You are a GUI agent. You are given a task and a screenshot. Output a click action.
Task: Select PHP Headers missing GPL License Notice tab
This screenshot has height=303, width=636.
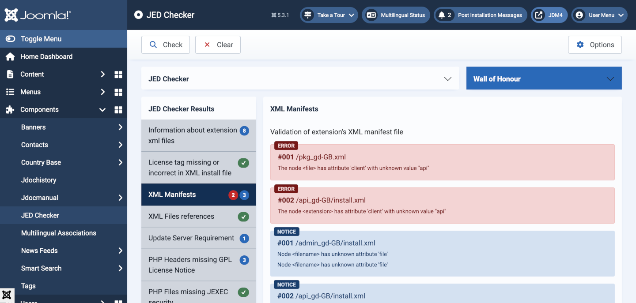[x=199, y=265]
